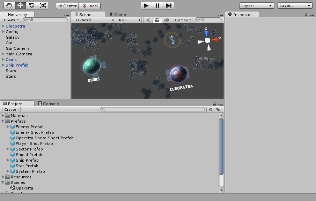
Task: Select the Cleopatra planet in scene
Action: tap(178, 74)
